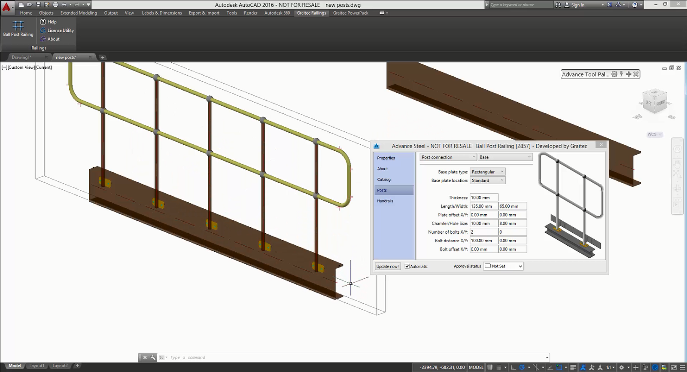The height and width of the screenshot is (372, 687).
Task: Open Quick Access Toolbar customize dropdown
Action: click(88, 5)
